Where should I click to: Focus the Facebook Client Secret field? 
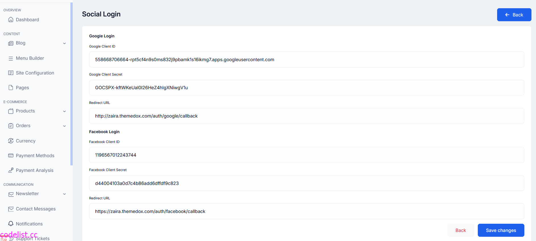307,183
